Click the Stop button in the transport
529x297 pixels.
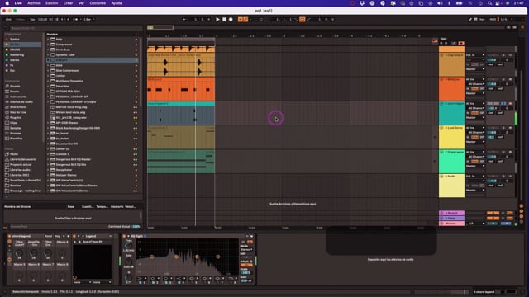224,20
